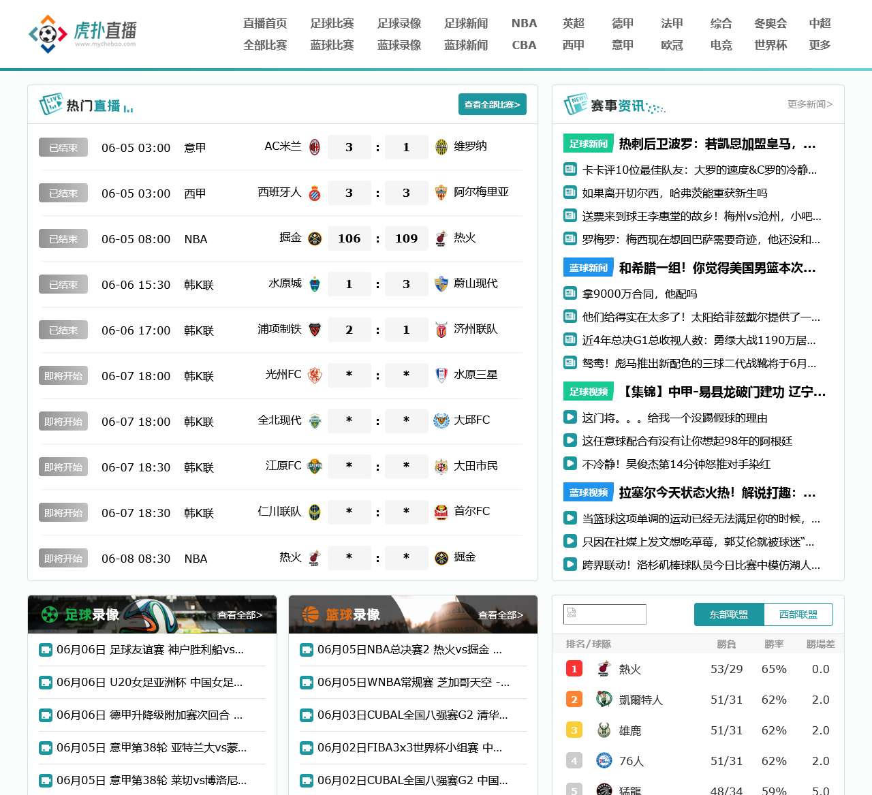The image size is (872, 795).
Task: Click 查看全部> in 篮球录像 header
Action: 501,615
